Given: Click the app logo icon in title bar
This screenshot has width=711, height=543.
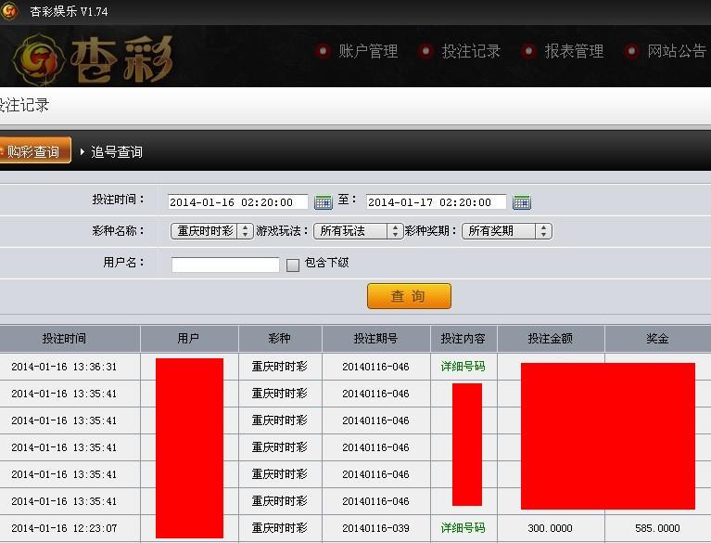Looking at the screenshot, I should tap(9, 11).
